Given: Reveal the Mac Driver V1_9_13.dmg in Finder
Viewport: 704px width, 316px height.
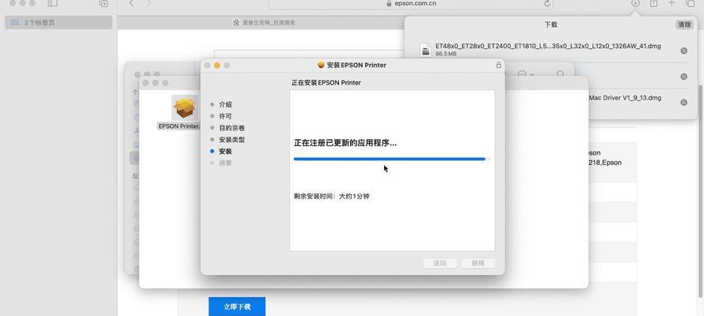Looking at the screenshot, I should pyautogui.click(x=683, y=102).
